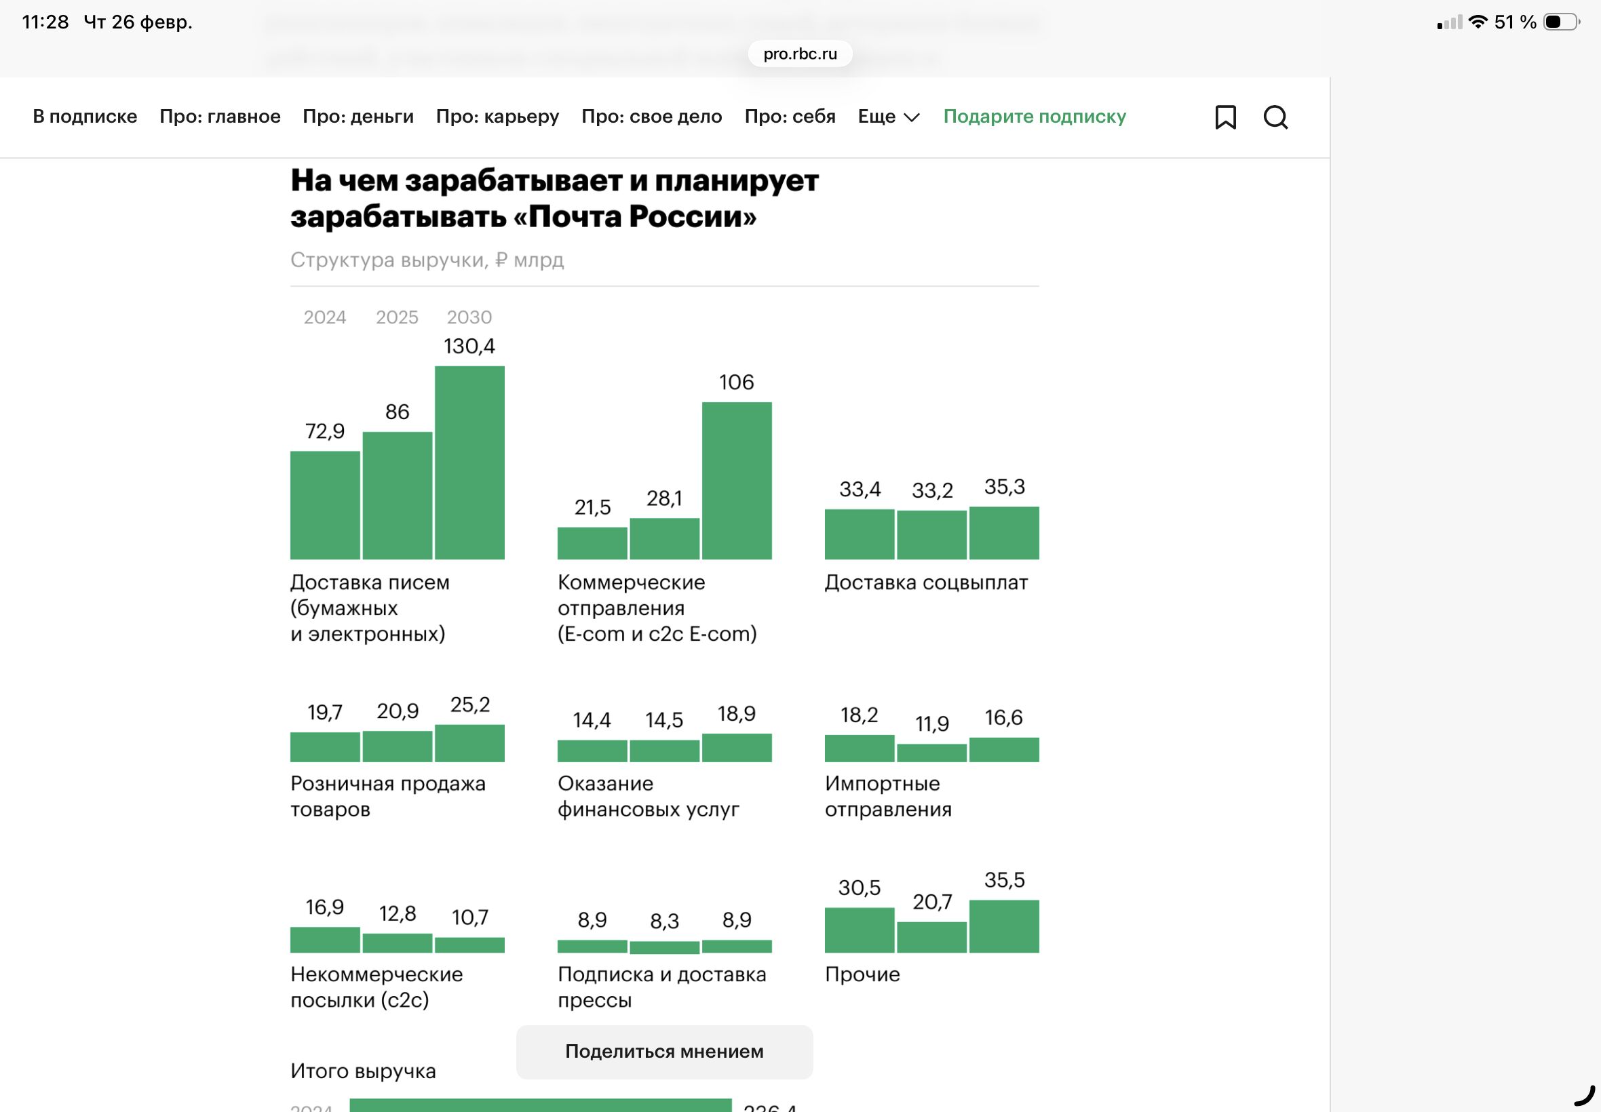Tap cellular signal bars icon

pos(1450,23)
